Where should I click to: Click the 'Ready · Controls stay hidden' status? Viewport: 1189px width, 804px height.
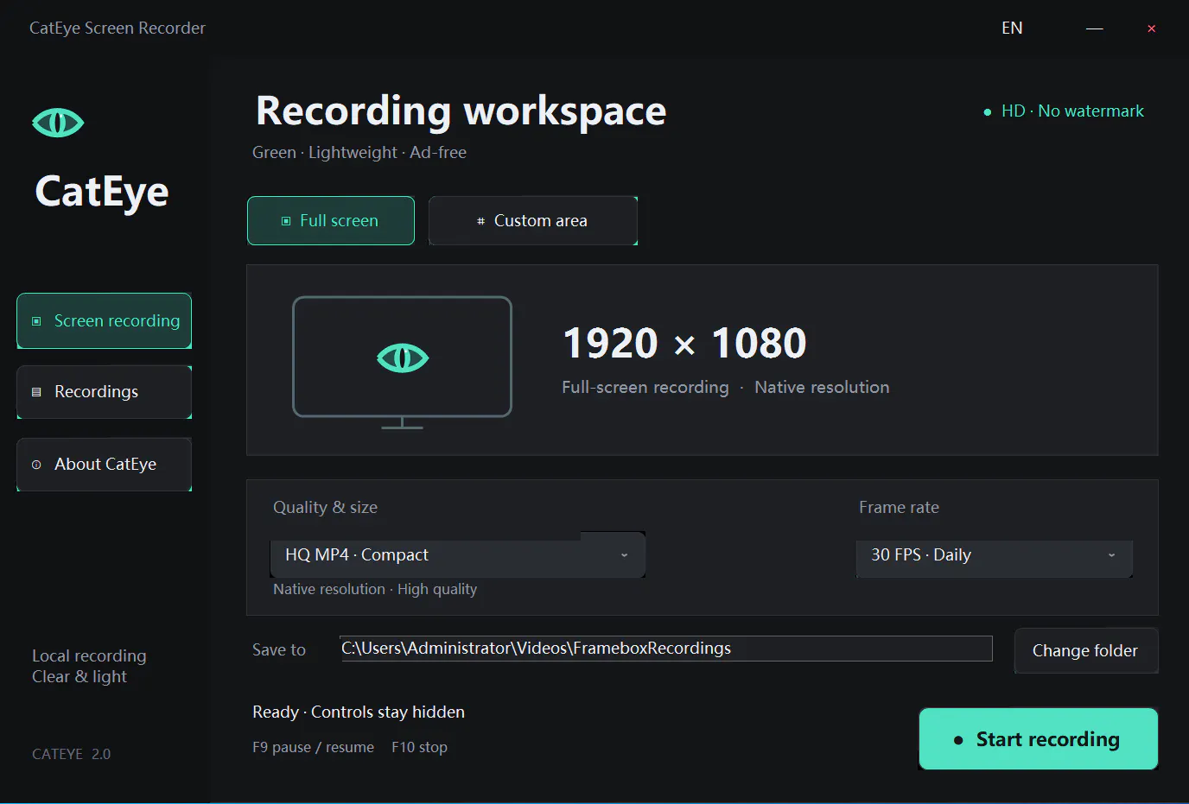pyautogui.click(x=359, y=712)
